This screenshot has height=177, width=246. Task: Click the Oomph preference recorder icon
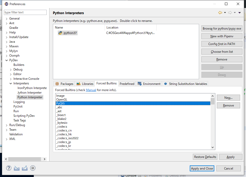point(33,168)
